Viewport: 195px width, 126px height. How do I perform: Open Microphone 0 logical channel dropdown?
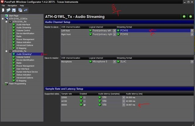click(114, 62)
